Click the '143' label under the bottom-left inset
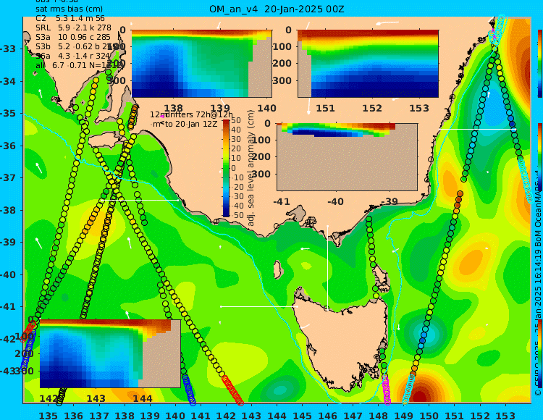Viewport: 543px width, 420px height. pos(96,398)
